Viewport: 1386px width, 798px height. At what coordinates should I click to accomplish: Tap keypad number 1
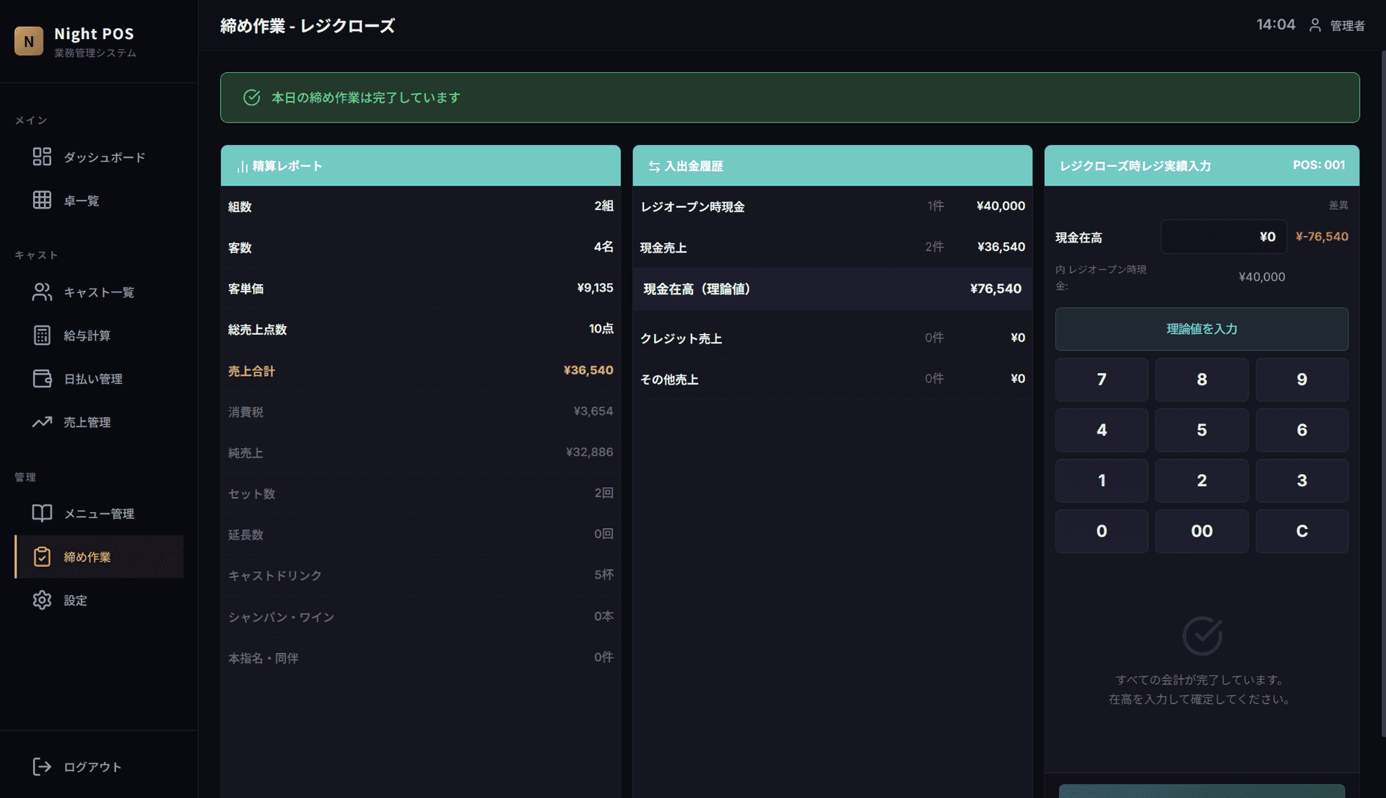[x=1102, y=481]
